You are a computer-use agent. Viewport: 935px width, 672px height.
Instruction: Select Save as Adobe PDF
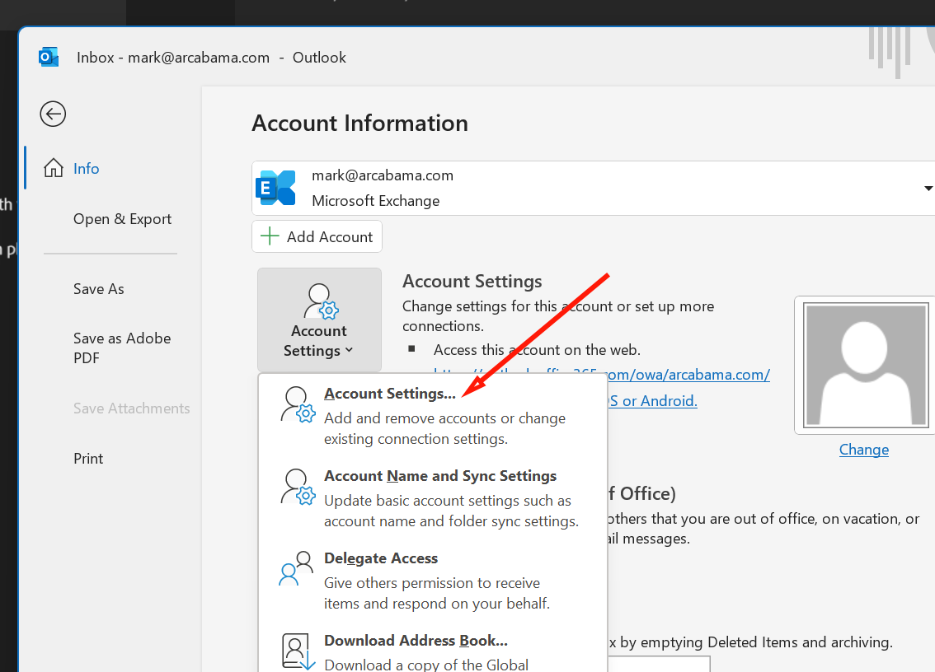click(x=122, y=348)
